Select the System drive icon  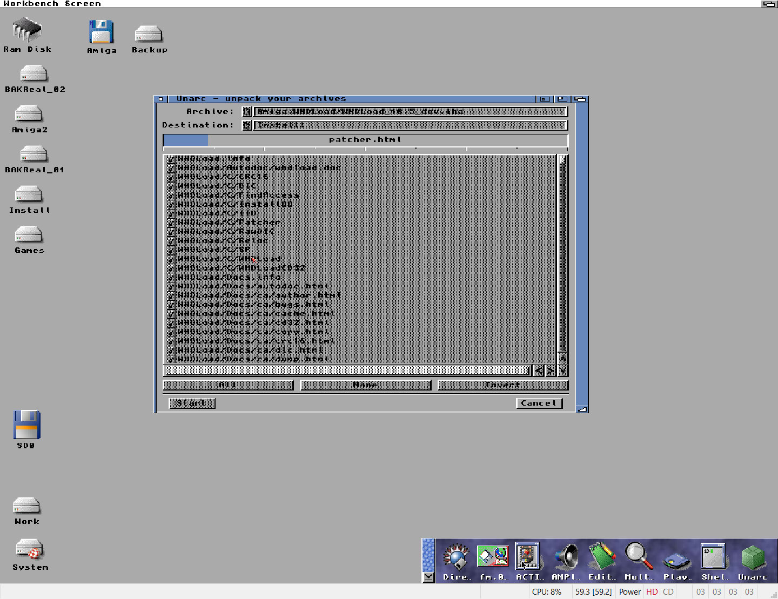coord(29,550)
